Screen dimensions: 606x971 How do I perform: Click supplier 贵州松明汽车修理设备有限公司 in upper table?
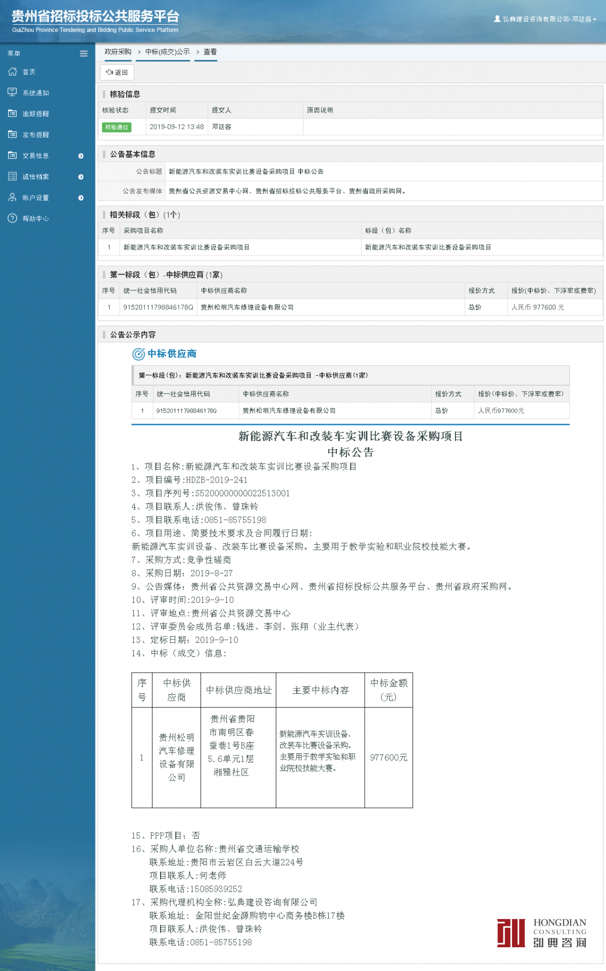point(247,308)
